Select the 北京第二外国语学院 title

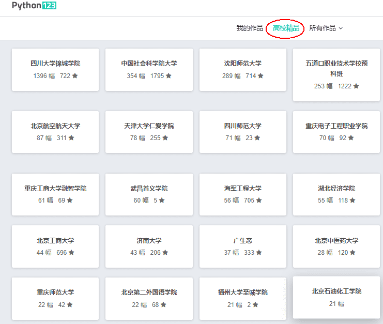pos(149,292)
